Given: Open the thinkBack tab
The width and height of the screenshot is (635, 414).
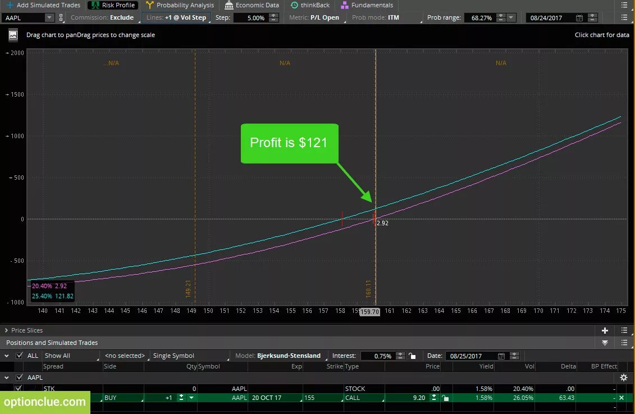Looking at the screenshot, I should click(x=310, y=5).
